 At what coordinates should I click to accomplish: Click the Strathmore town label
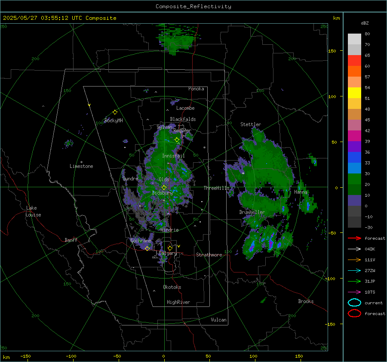coord(209,255)
